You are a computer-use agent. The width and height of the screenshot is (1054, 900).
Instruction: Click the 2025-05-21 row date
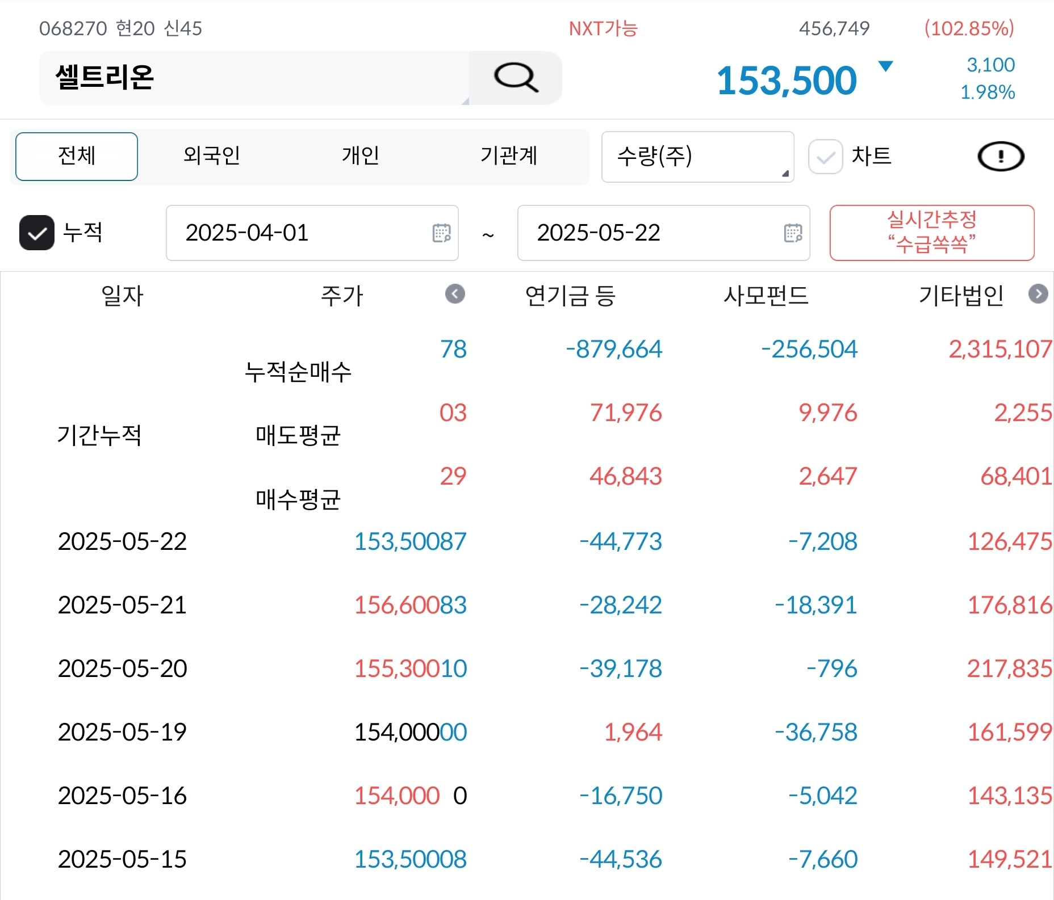pos(122,605)
